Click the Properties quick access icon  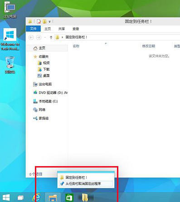coord(39,21)
